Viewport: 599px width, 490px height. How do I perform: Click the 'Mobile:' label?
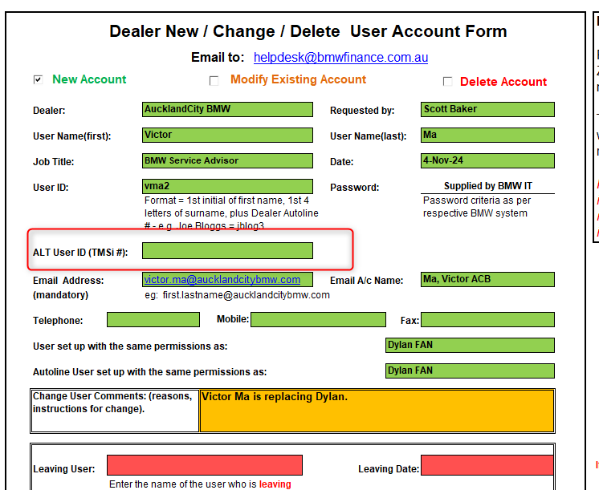233,319
